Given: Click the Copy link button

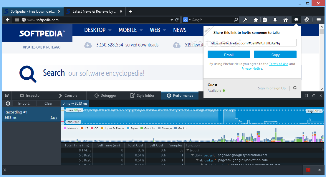Looking at the screenshot, I should [x=275, y=55].
